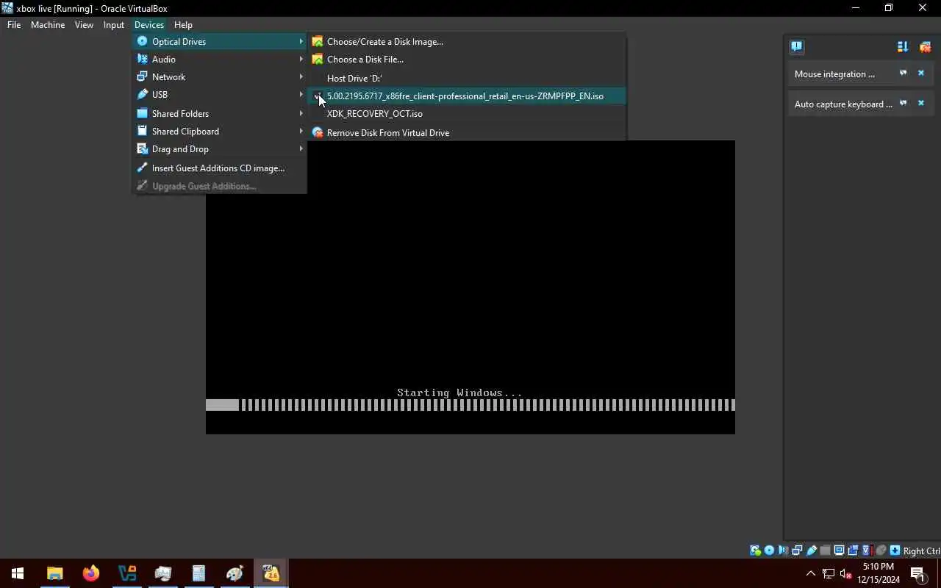941x588 pixels.
Task: Open the Drag and Drop submenu
Action: point(220,148)
